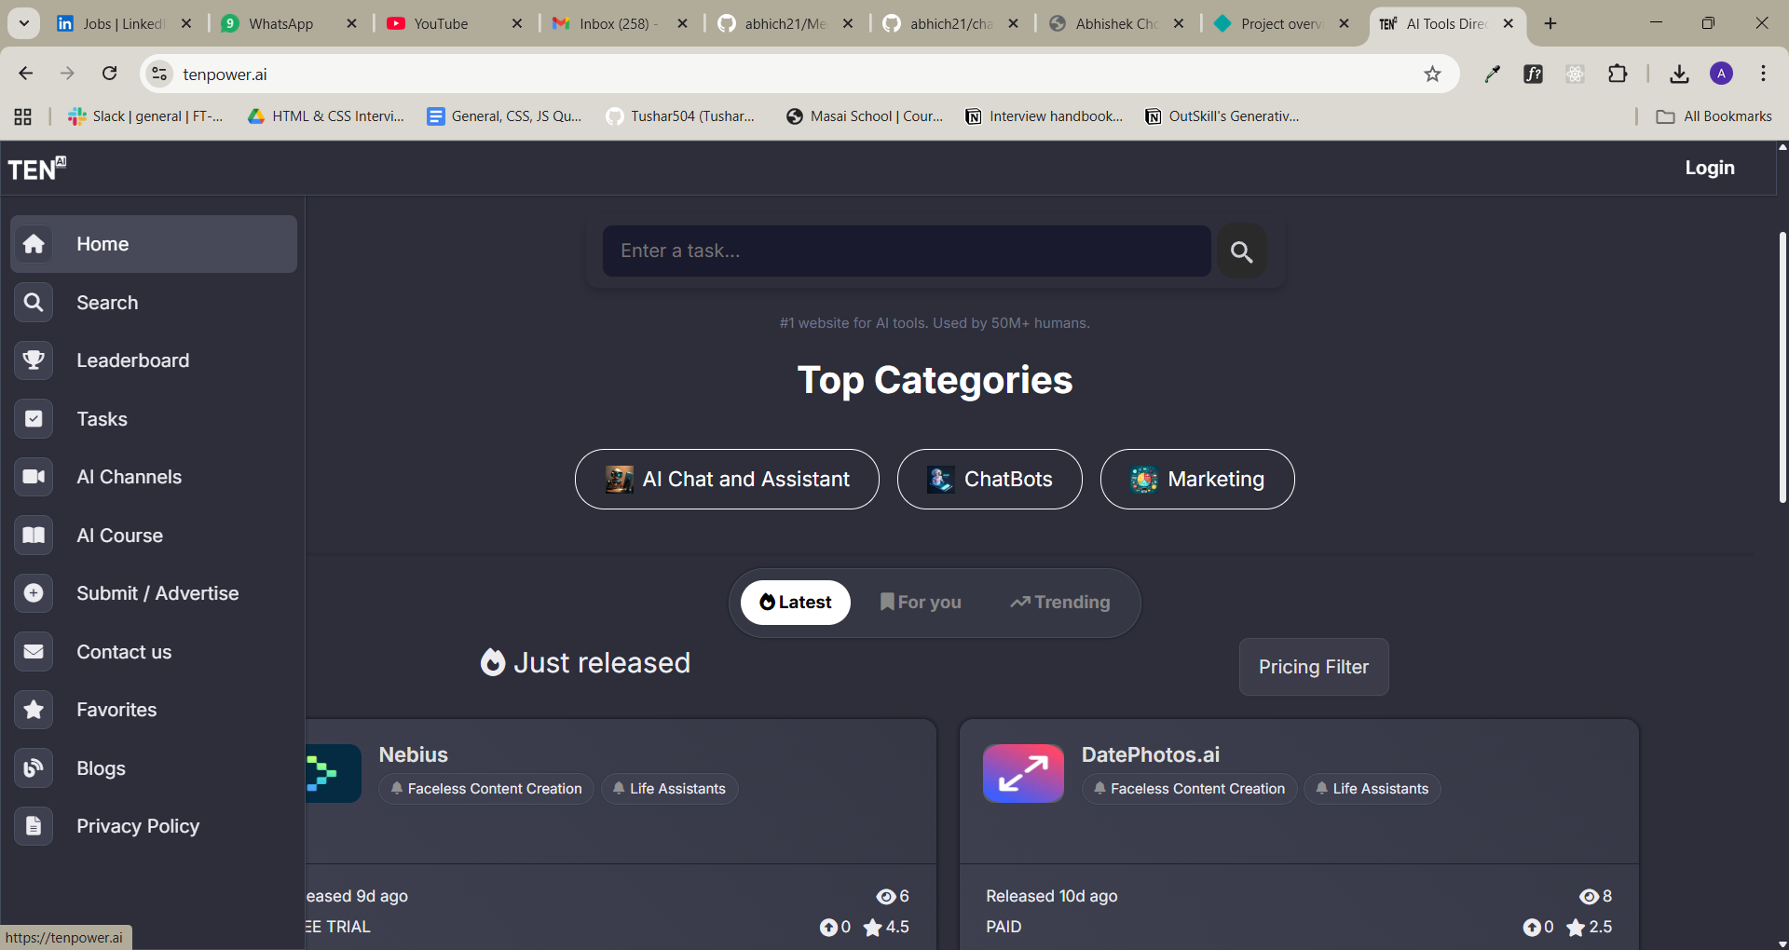This screenshot has height=950, width=1789.
Task: Switch feed to For you
Action: click(x=921, y=603)
